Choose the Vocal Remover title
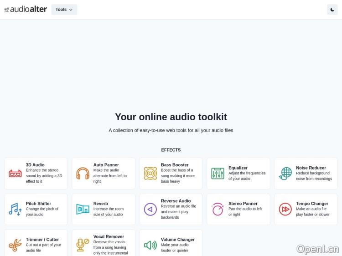The height and width of the screenshot is (256, 342). click(x=109, y=236)
